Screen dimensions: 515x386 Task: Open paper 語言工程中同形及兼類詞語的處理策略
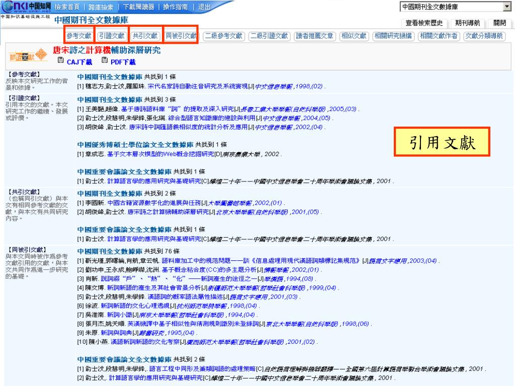tap(202, 369)
